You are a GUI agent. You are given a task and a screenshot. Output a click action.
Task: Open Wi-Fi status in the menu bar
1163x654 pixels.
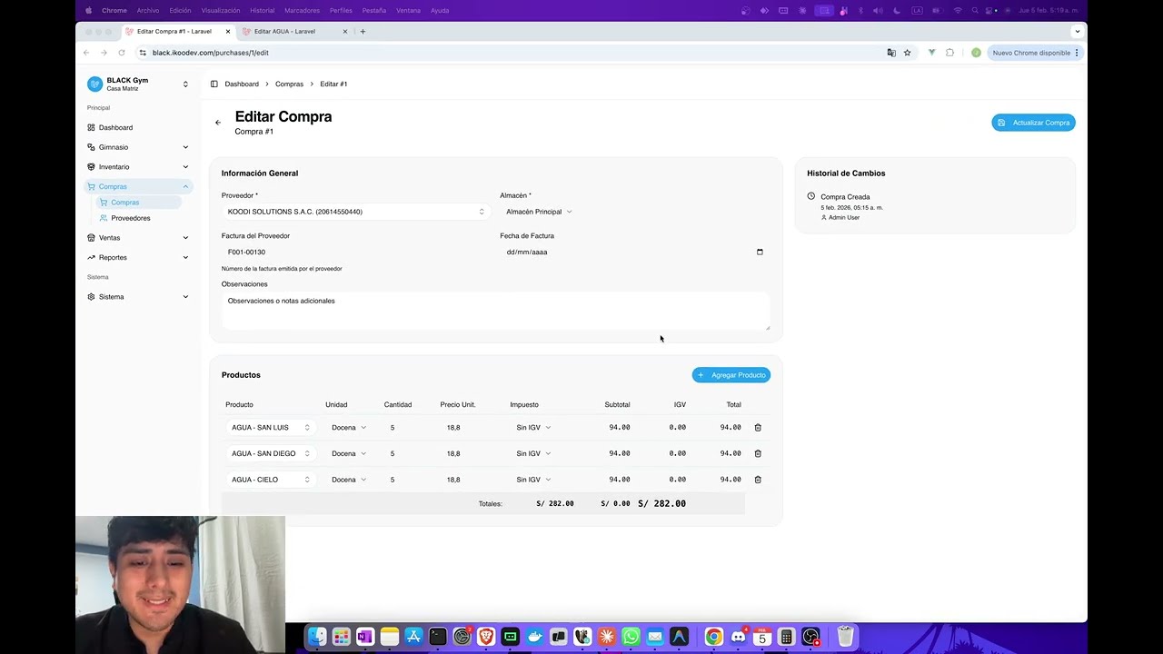coord(957,10)
